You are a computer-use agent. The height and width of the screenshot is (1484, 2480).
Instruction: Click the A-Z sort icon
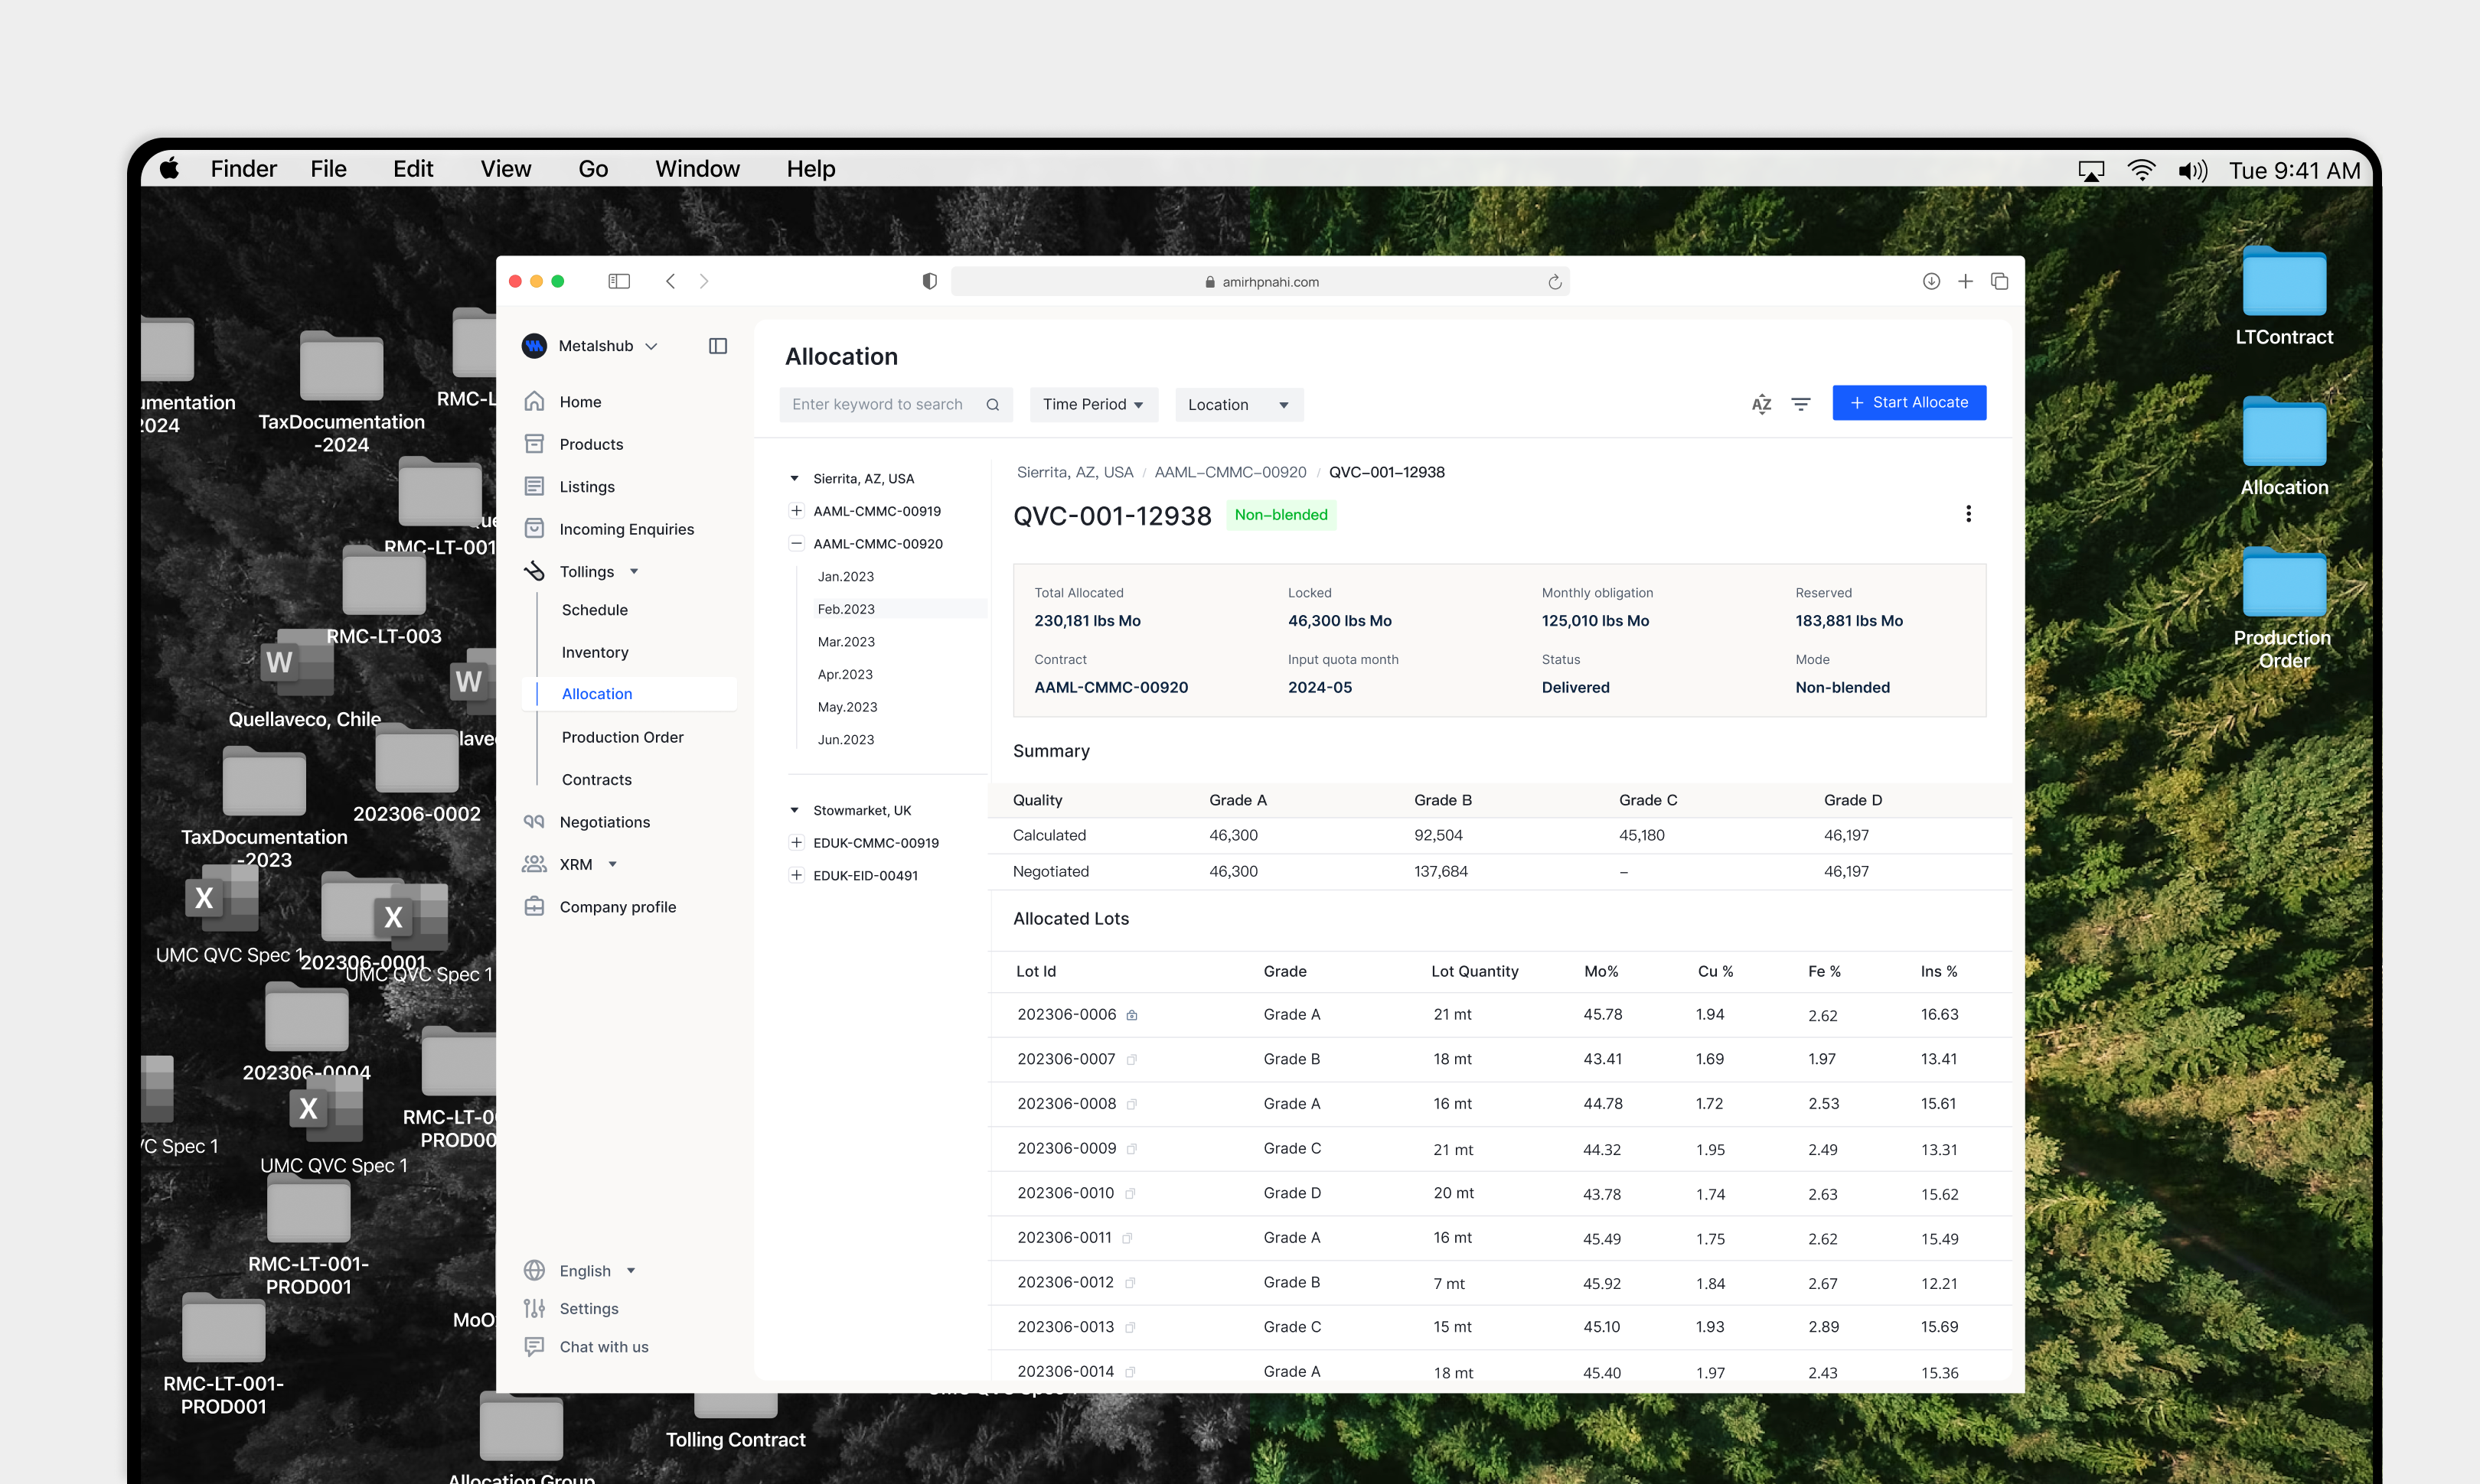tap(1760, 404)
